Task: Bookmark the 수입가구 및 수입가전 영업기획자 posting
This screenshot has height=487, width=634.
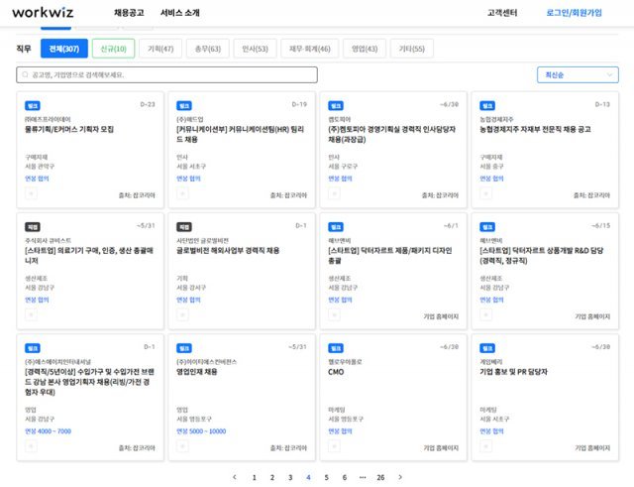Action: click(x=31, y=446)
